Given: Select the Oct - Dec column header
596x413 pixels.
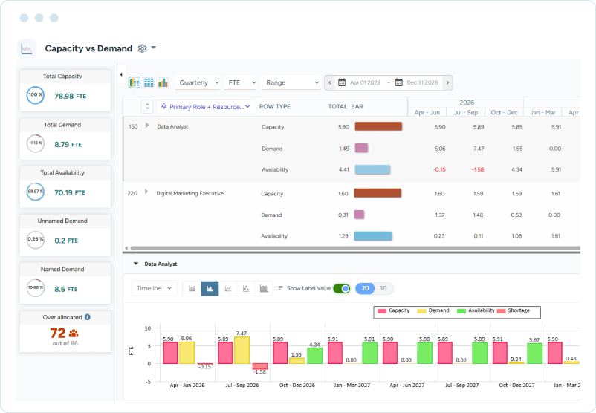Looking at the screenshot, I should pyautogui.click(x=504, y=112).
